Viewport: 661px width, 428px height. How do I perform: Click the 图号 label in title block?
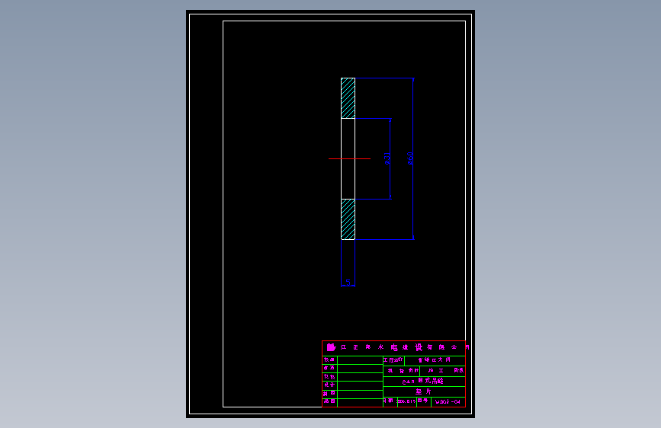tap(423, 401)
